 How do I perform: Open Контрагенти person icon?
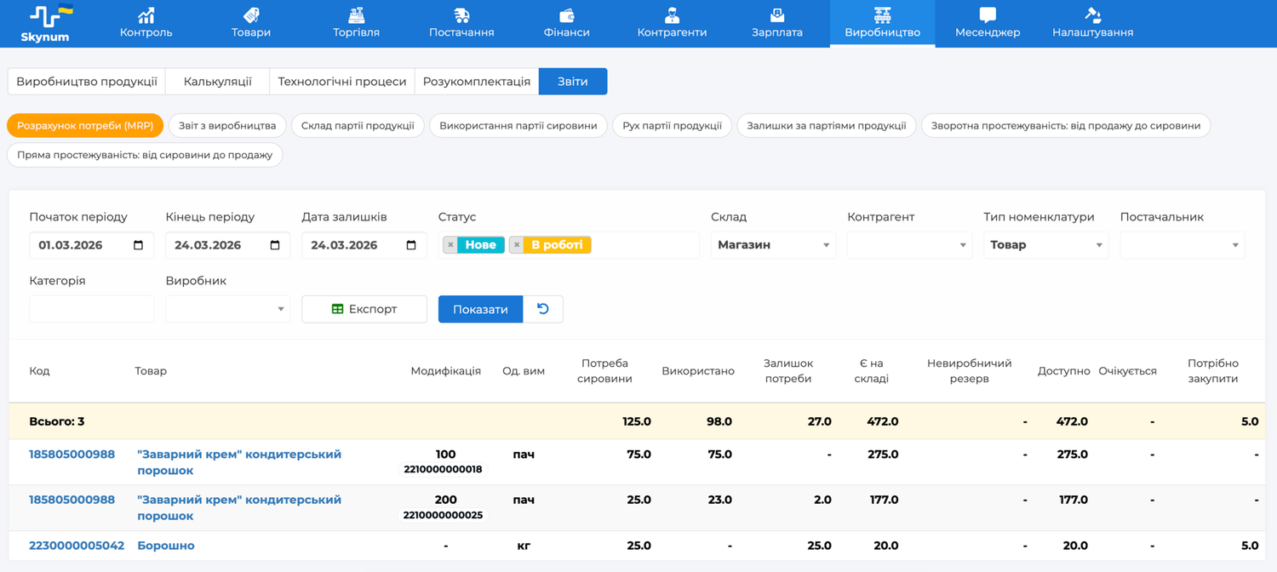click(x=672, y=15)
